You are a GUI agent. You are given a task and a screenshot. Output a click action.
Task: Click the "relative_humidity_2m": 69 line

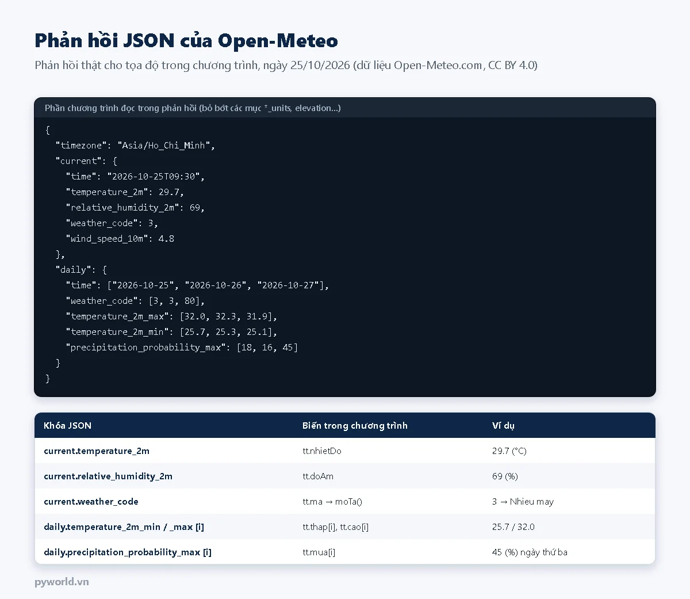click(x=135, y=208)
